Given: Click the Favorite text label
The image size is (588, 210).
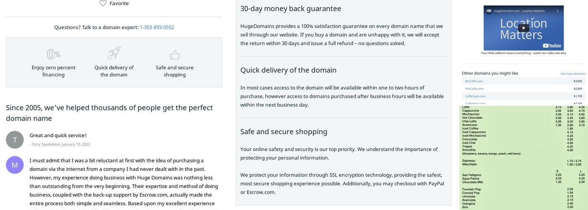Looking at the screenshot, I should [119, 3].
